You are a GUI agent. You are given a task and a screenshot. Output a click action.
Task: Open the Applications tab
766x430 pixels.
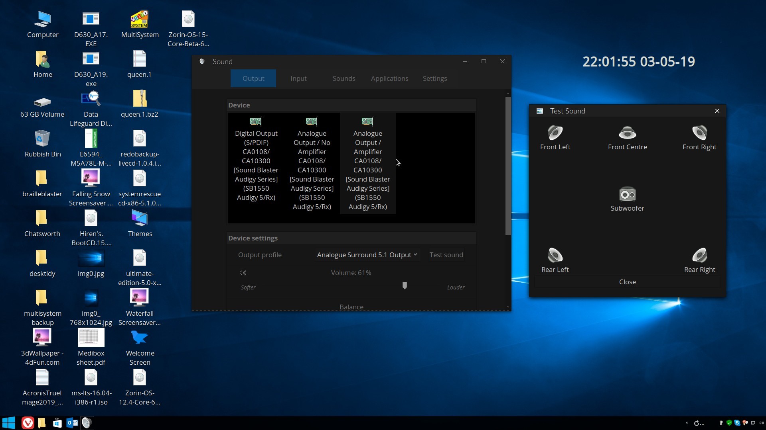(389, 78)
